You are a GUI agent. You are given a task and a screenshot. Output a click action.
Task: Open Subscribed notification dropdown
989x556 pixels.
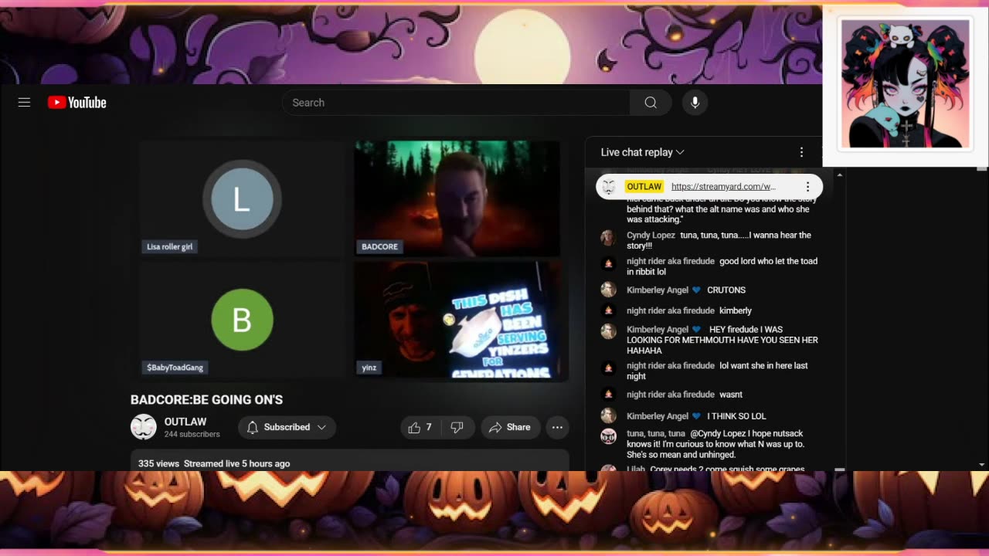click(287, 427)
